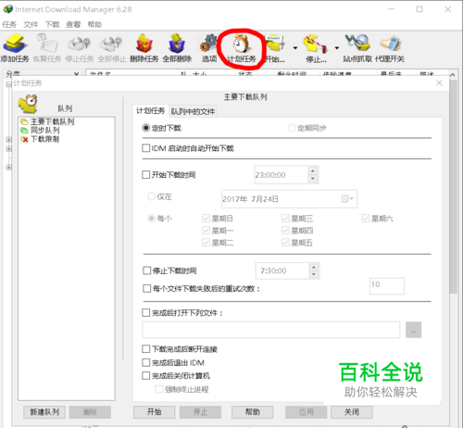Click the 7:30:00 stop time field
The width and height of the screenshot is (463, 428).
(x=282, y=271)
